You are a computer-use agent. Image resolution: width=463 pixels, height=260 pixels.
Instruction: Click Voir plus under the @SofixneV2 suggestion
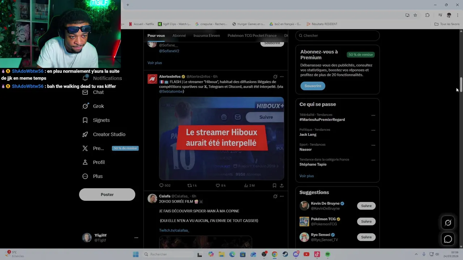[x=154, y=63]
